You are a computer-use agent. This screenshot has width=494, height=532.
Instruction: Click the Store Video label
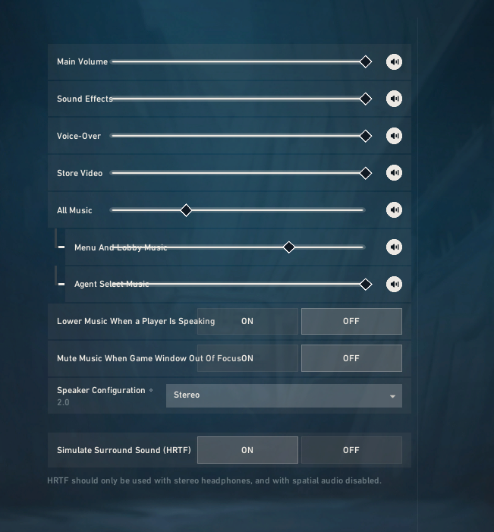[80, 173]
